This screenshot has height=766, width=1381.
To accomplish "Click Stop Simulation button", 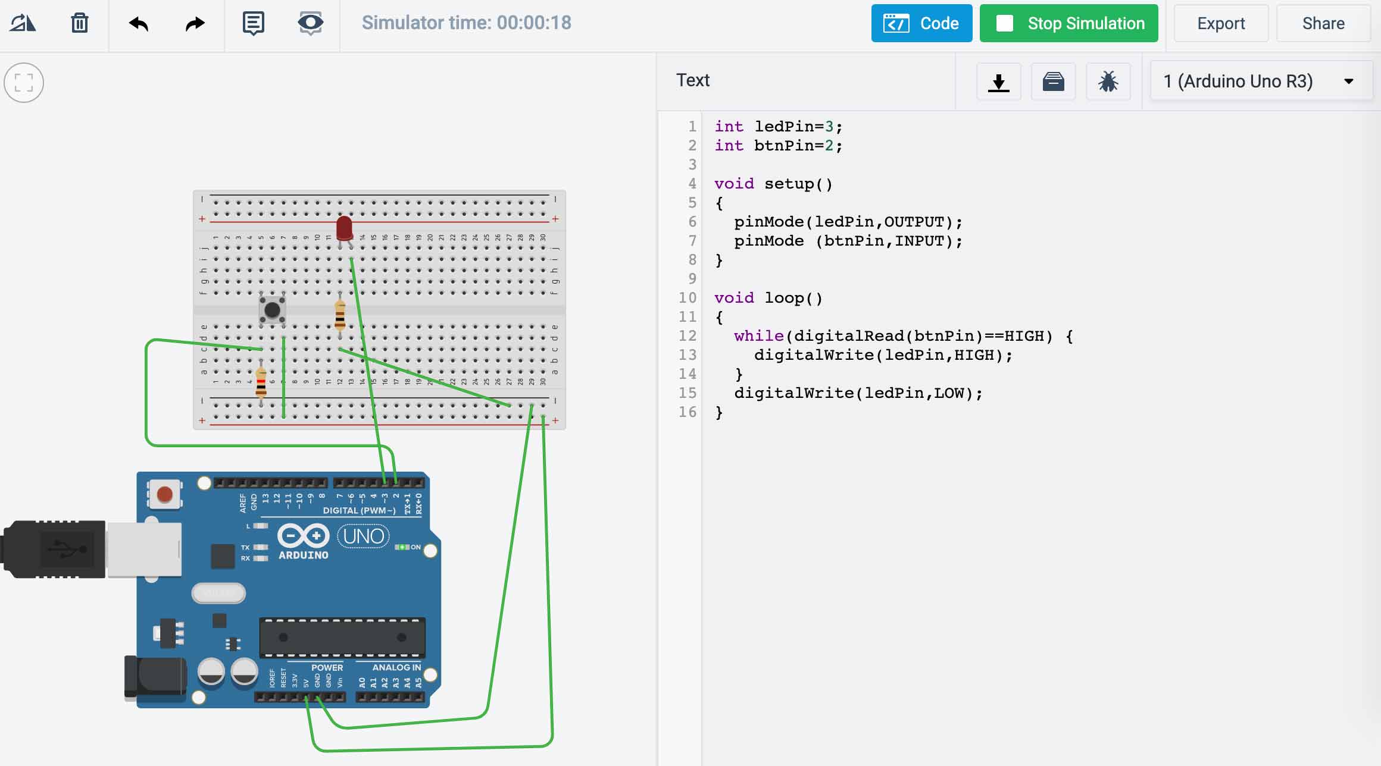I will [x=1068, y=23].
